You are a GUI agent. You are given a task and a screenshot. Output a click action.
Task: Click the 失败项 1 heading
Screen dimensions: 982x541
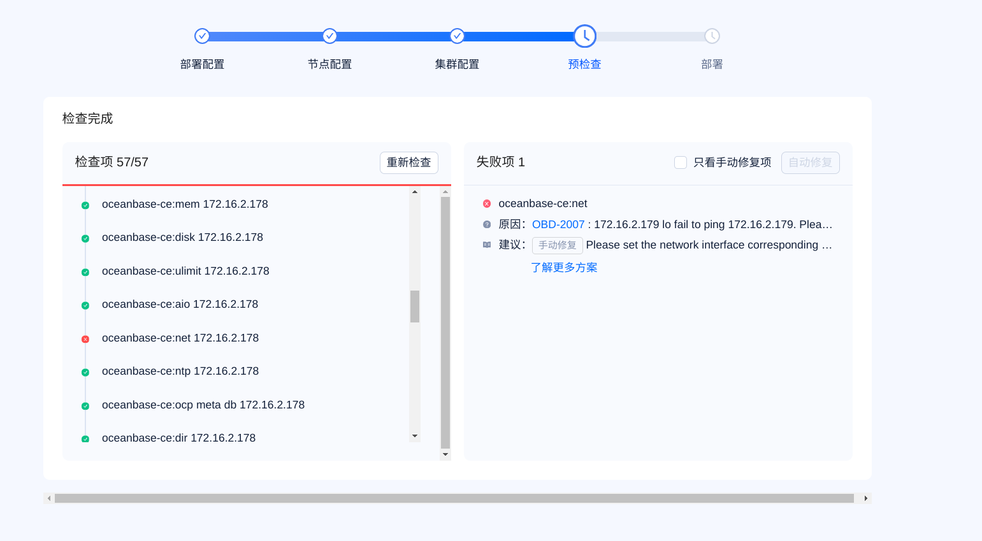pos(501,162)
